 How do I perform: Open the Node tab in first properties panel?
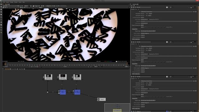point(136,9)
